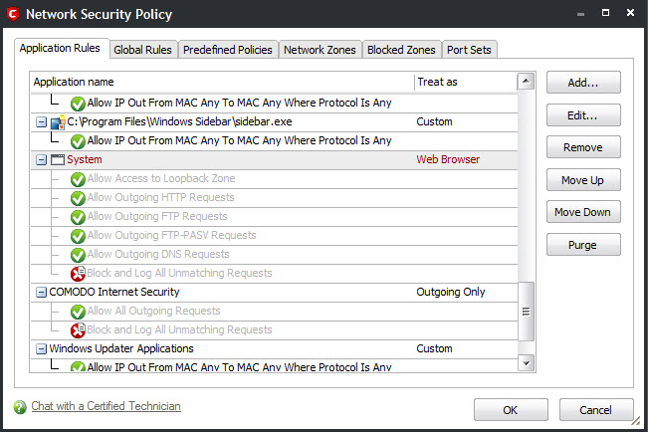
Task: Click the Treat as column header
Action: [x=466, y=82]
